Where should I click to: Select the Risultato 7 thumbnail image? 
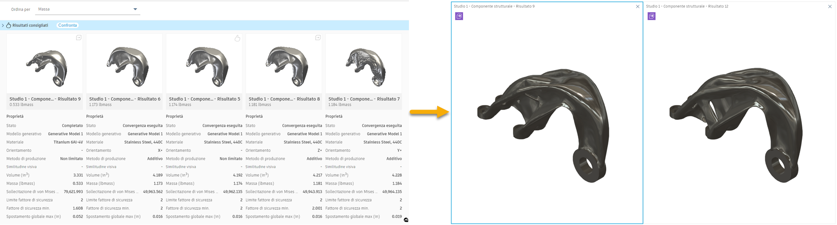click(363, 64)
